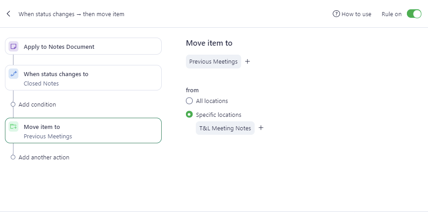This screenshot has width=428, height=214.
Task: Select the Specific locations radio button
Action: pyautogui.click(x=190, y=115)
